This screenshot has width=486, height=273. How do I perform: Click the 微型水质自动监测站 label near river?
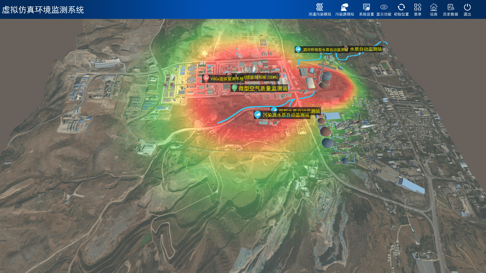[x=299, y=111]
